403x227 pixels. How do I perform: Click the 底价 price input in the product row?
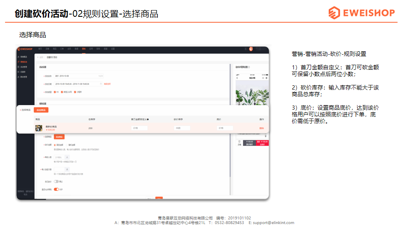[225, 128]
